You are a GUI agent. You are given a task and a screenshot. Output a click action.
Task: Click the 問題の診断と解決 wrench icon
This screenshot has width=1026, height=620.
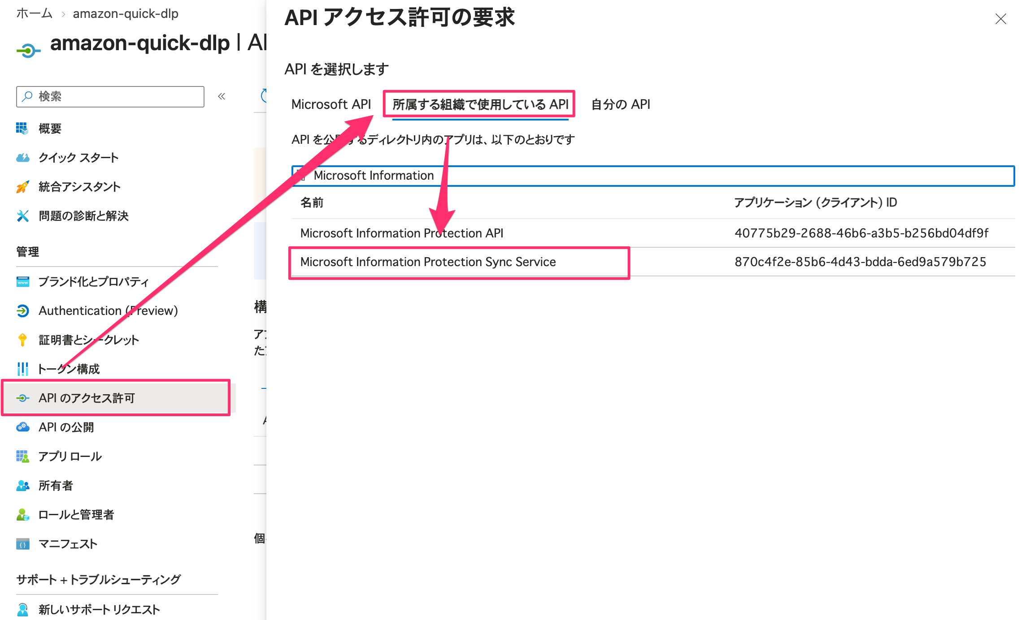[22, 216]
